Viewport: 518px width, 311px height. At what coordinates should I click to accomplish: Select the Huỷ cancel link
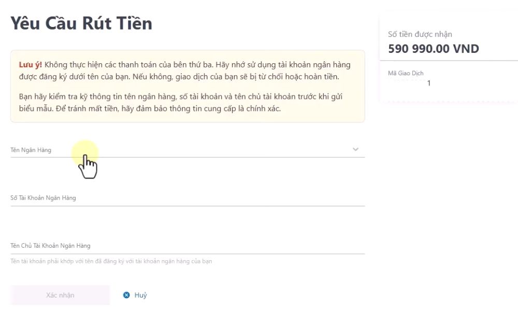(140, 294)
